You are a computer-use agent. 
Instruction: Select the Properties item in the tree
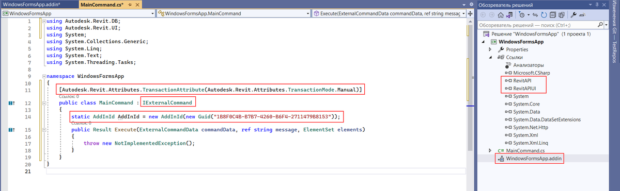click(517, 49)
